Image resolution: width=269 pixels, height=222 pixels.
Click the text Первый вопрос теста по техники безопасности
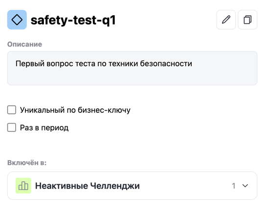104,64
